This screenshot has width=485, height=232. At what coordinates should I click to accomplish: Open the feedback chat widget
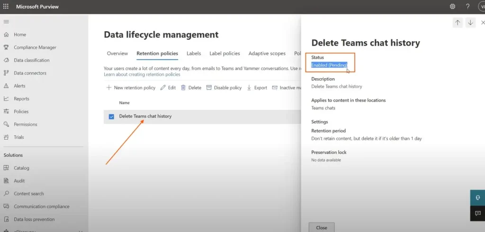[477, 213]
